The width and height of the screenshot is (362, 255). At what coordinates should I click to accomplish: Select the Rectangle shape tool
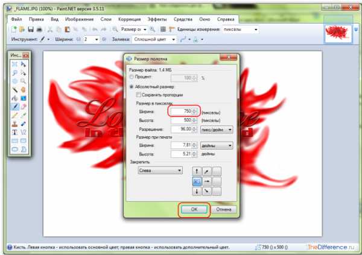[14, 141]
